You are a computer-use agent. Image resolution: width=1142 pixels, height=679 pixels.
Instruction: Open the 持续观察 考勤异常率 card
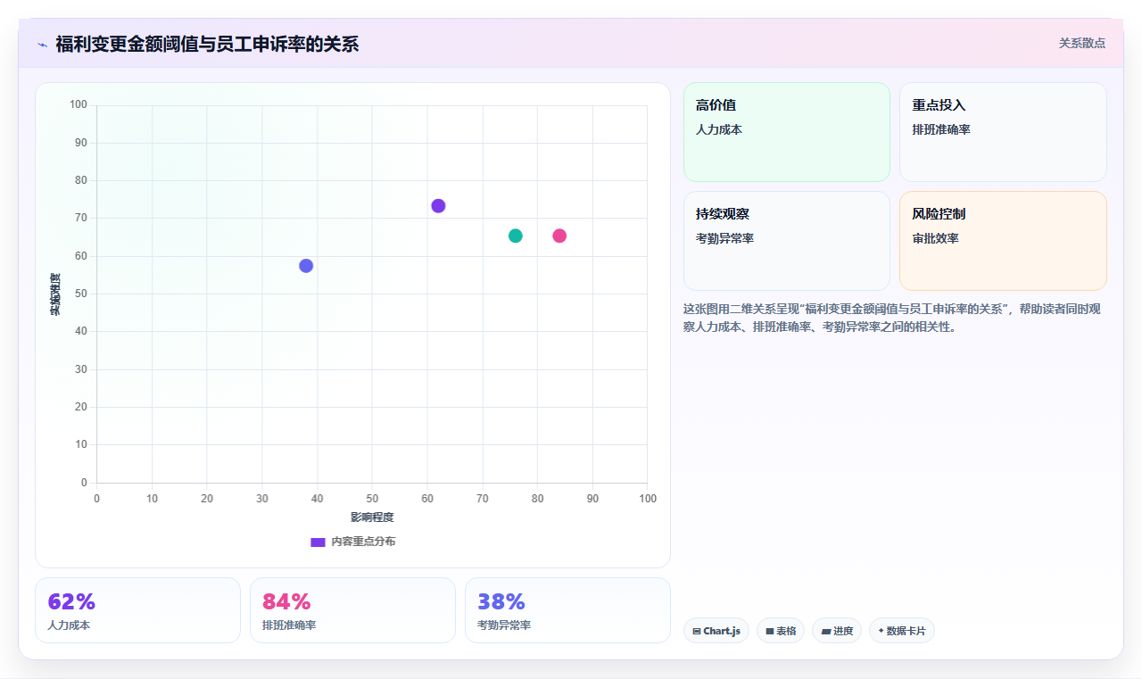[x=787, y=241]
